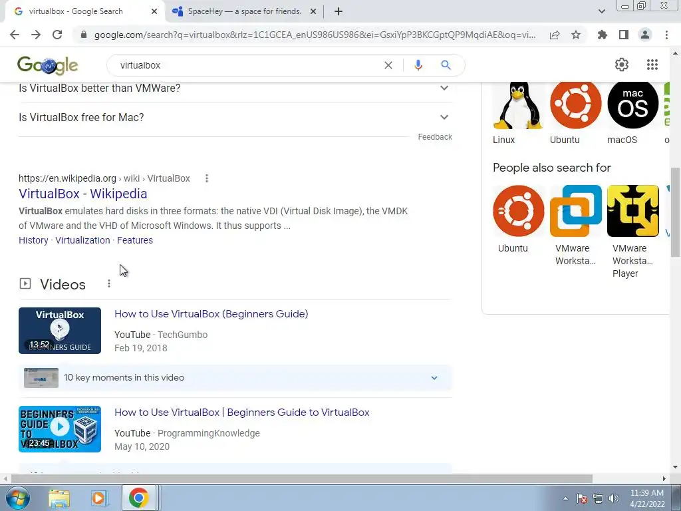The height and width of the screenshot is (511, 681).
Task: Submit search with magnifier icon
Action: 446,65
